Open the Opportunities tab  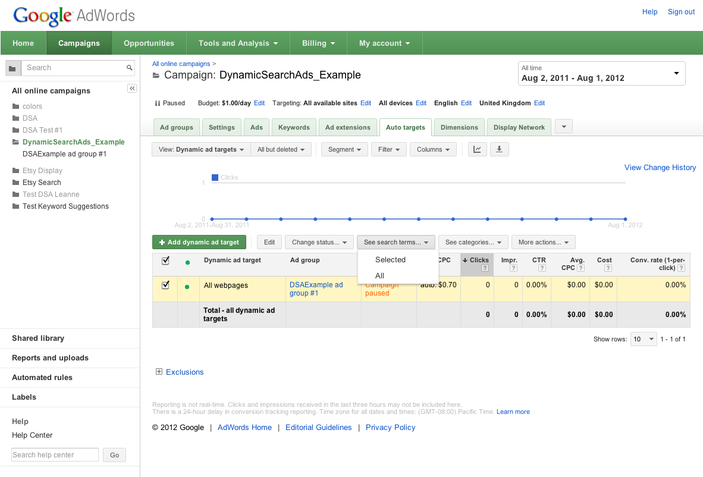pos(149,43)
